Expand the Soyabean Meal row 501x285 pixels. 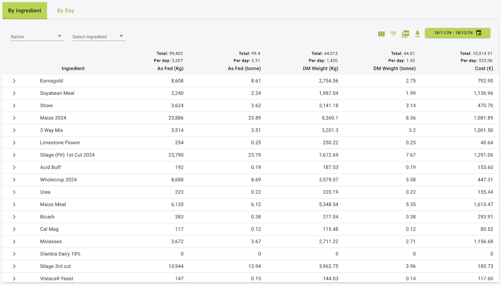14,93
